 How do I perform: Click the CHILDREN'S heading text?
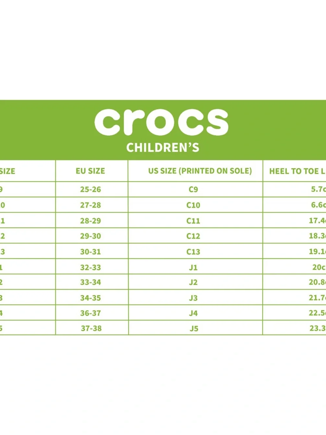pos(163,148)
